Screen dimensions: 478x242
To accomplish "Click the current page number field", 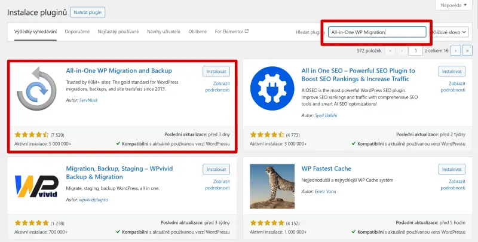I will tap(416, 51).
